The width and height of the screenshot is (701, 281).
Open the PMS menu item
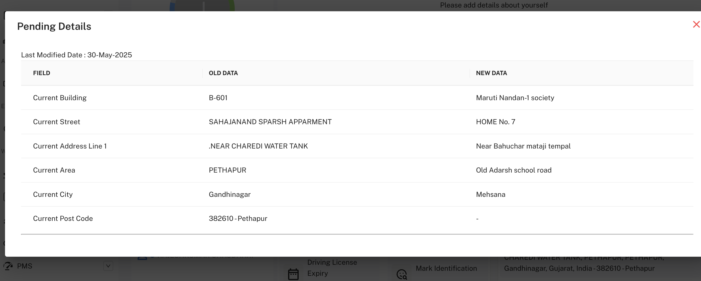pos(25,266)
